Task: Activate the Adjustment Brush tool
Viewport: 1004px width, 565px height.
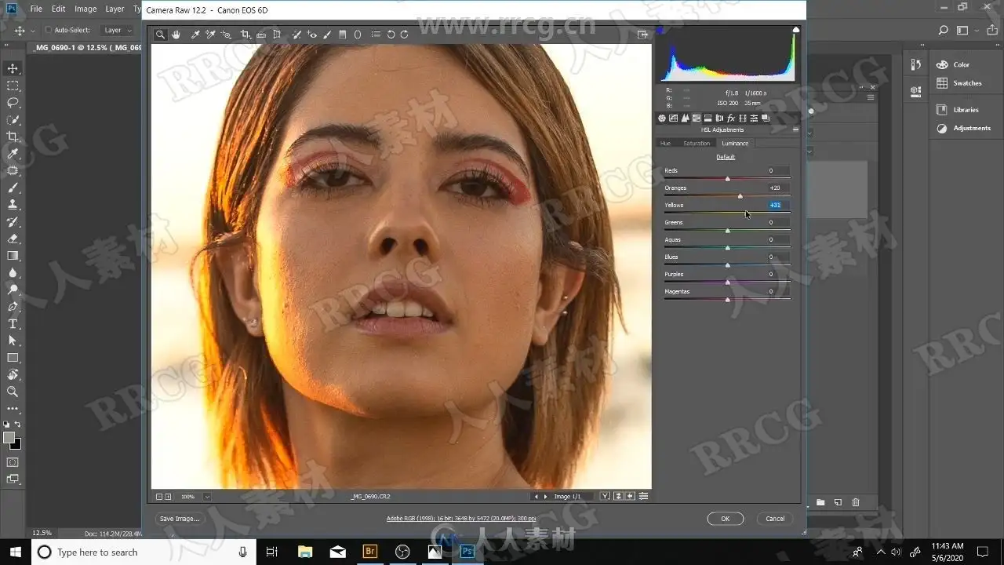Action: 327,35
